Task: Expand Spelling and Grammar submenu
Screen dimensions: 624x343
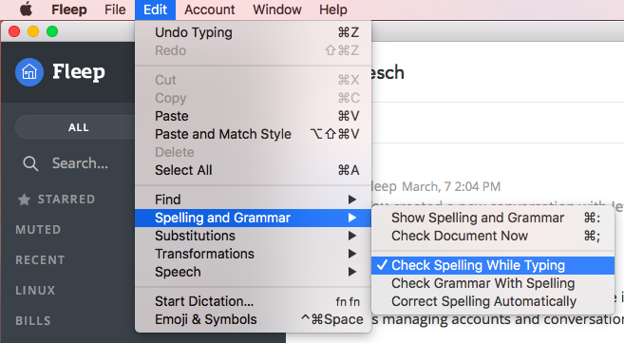Action: click(253, 218)
